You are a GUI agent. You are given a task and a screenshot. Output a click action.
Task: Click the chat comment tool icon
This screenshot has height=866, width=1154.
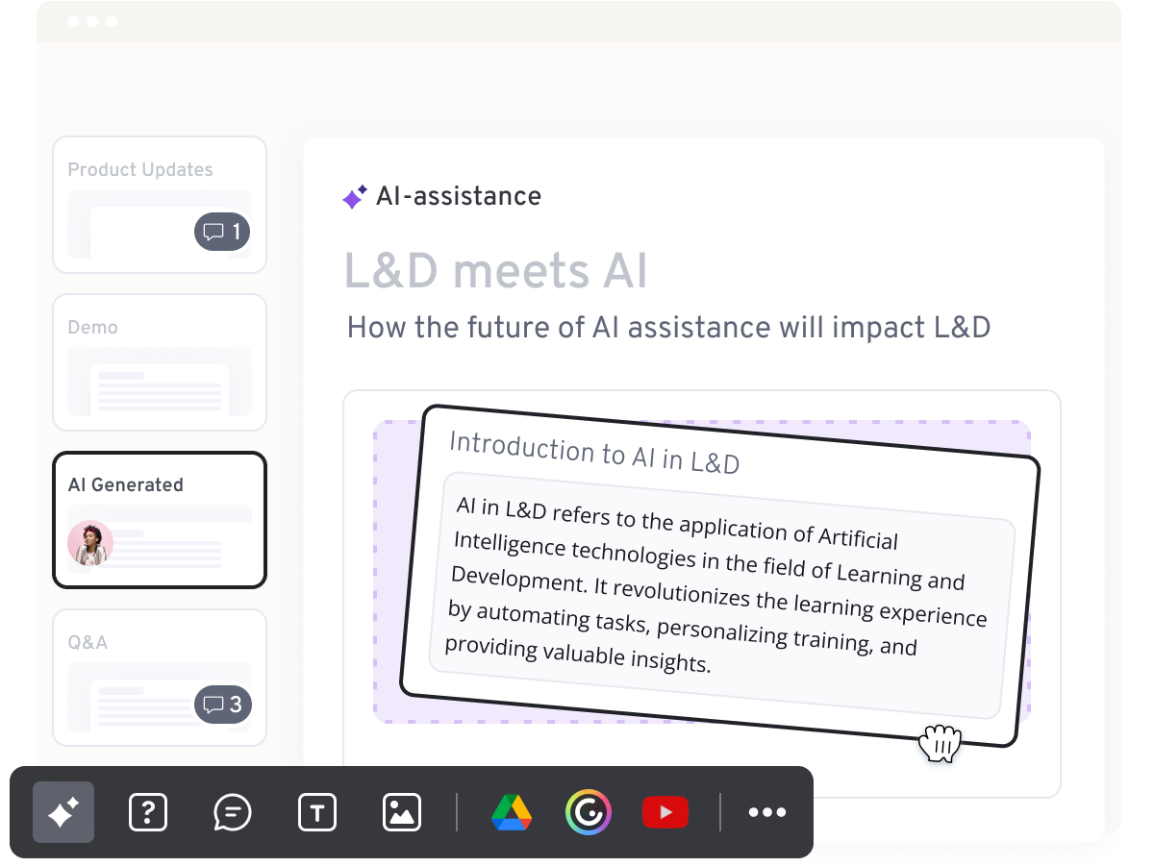point(231,811)
